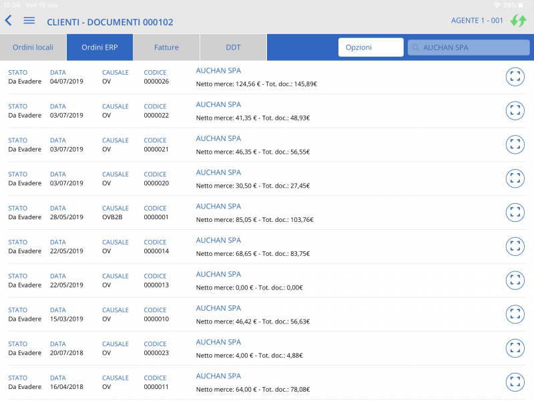534x401 pixels.
Task: Tap the expand icon on the 16/04/2018 order
Action: (x=515, y=382)
